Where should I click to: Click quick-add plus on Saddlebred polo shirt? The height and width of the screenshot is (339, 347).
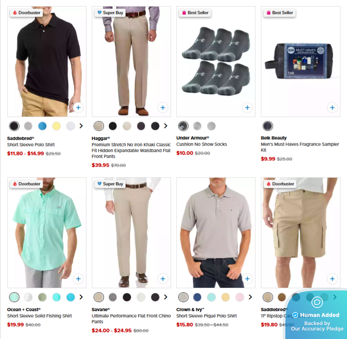78,108
